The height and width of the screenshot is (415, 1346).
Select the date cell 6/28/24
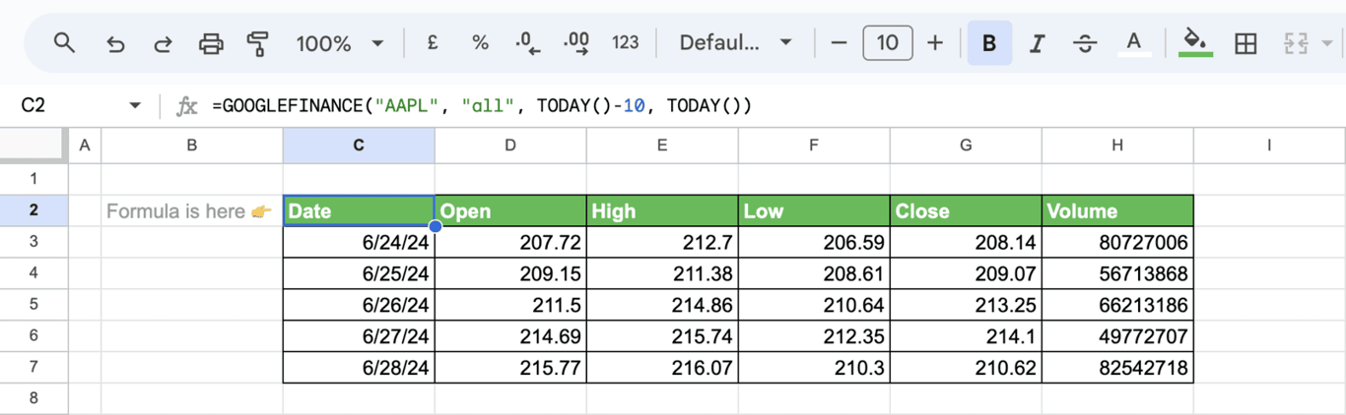click(359, 368)
